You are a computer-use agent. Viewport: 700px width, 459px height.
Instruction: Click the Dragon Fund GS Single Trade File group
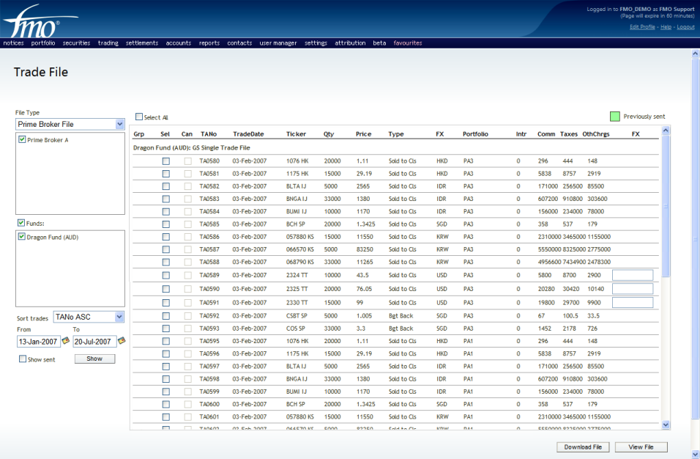(192, 147)
